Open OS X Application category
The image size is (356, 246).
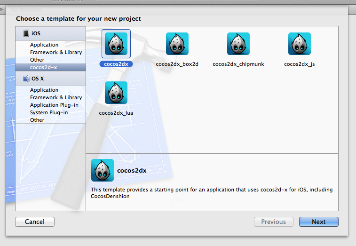(x=44, y=90)
